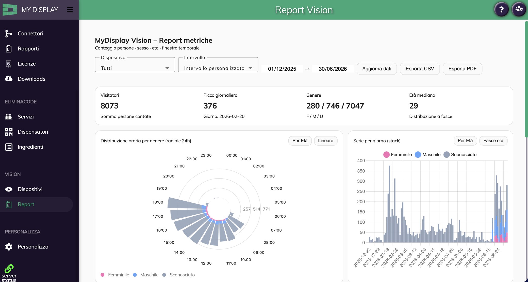The width and height of the screenshot is (528, 282).
Task: Click the Licenze certificate icon
Action: [x=9, y=64]
